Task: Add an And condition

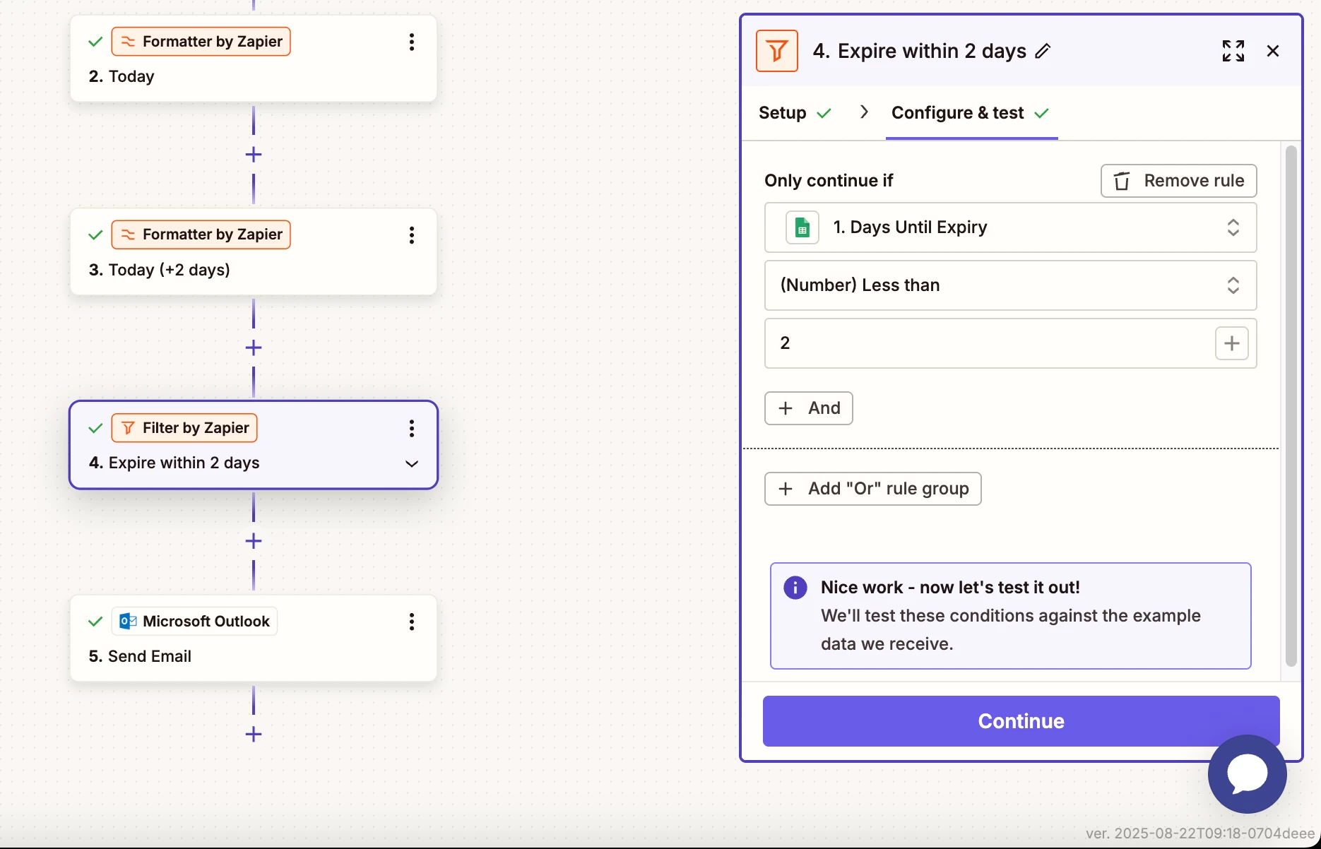Action: [x=808, y=408]
